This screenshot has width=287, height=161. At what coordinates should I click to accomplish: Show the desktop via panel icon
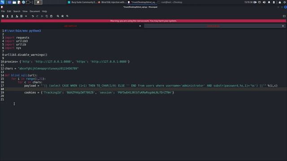(x=9, y=2)
